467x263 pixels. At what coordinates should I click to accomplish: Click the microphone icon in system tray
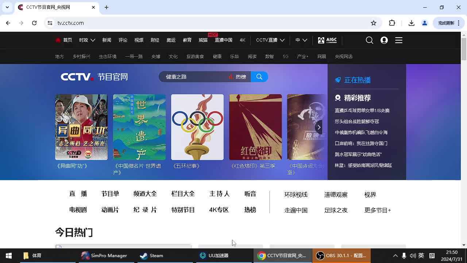tap(404, 256)
